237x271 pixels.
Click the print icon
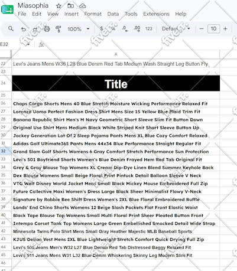pyautogui.click(x=47, y=29)
